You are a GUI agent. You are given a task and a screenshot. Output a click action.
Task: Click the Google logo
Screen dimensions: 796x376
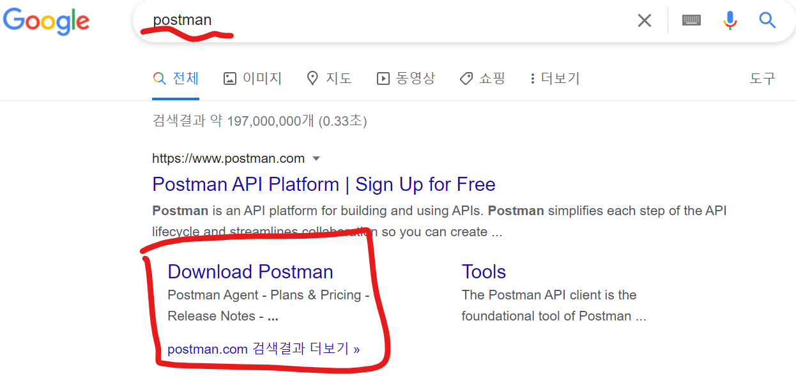tap(47, 21)
